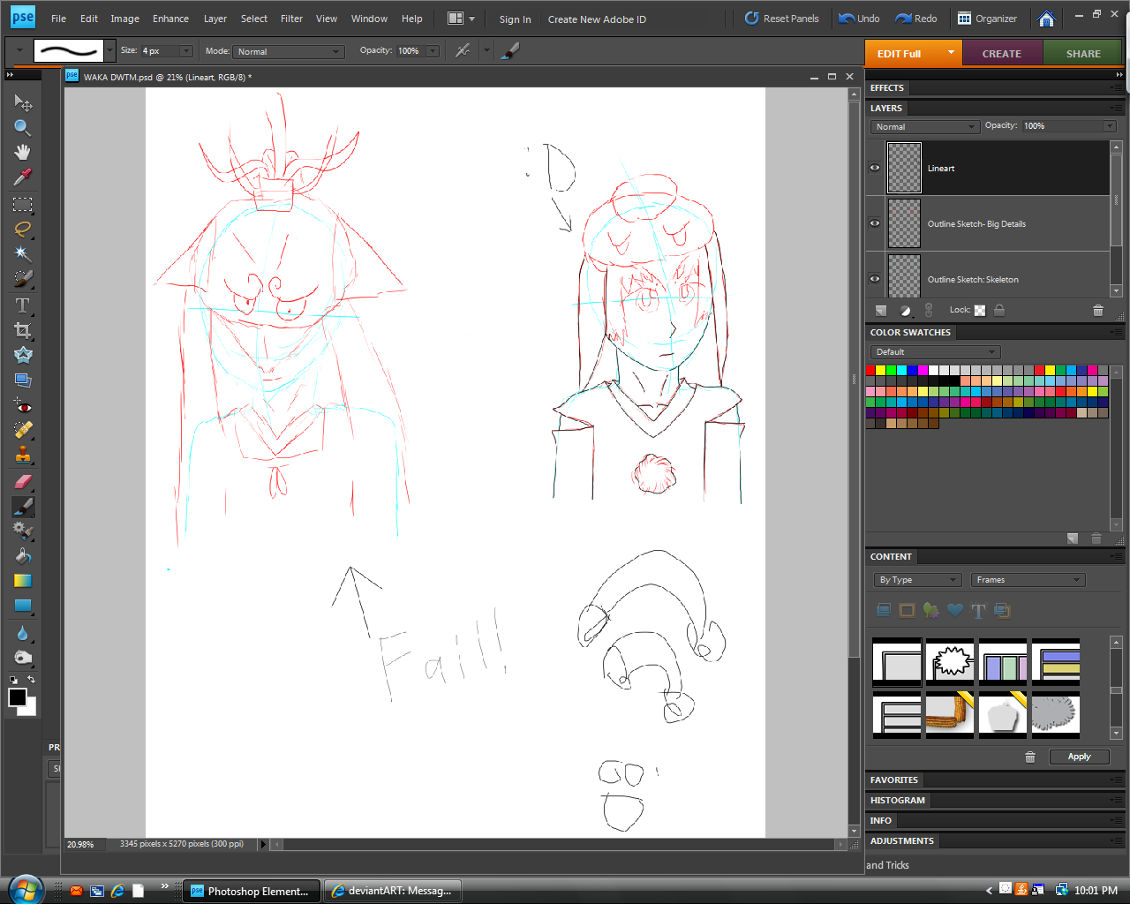Image resolution: width=1130 pixels, height=904 pixels.
Task: Swap foreground and background colors
Action: 32,679
